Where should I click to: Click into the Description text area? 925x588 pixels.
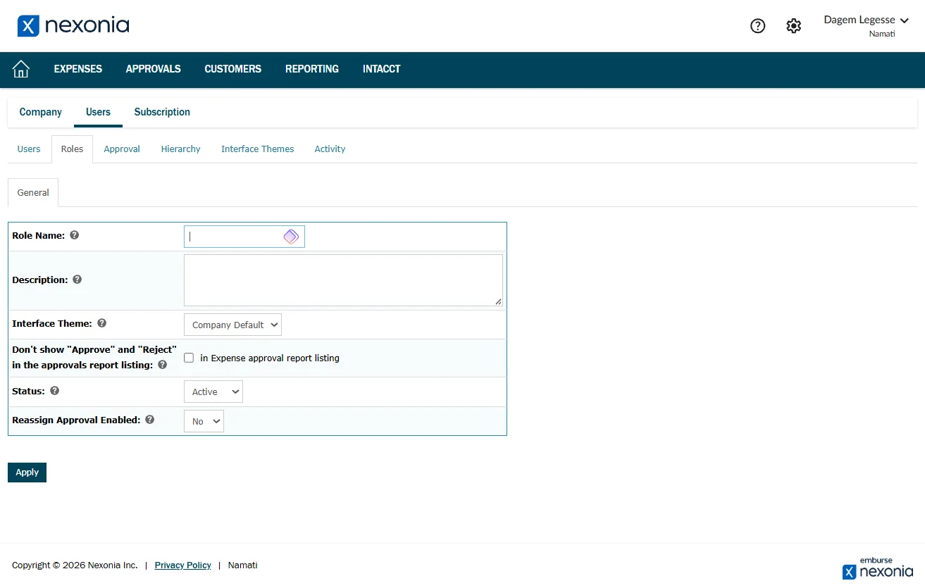pyautogui.click(x=343, y=280)
